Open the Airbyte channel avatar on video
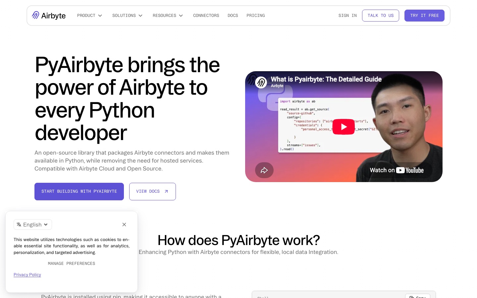The image size is (477, 298). click(x=261, y=82)
